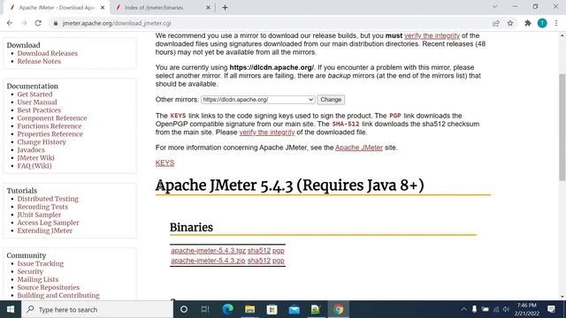Open the Component Reference link
Screen dimensions: 566x318
[52, 118]
